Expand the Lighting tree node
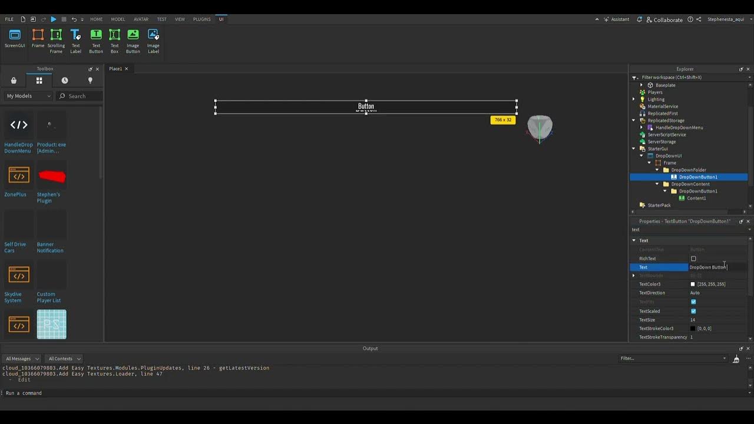This screenshot has height=424, width=754. click(x=634, y=100)
